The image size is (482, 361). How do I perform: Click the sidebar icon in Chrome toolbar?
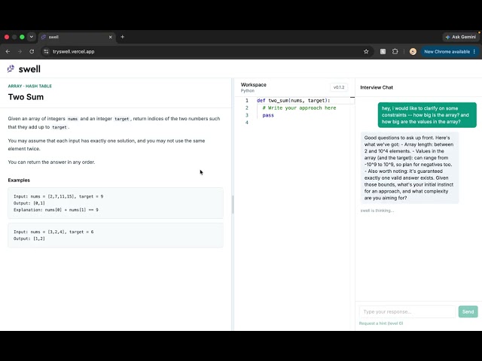[383, 52]
